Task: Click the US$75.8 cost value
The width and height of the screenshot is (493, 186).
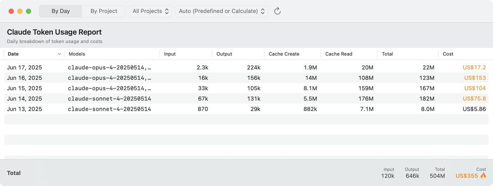Action: [x=474, y=98]
